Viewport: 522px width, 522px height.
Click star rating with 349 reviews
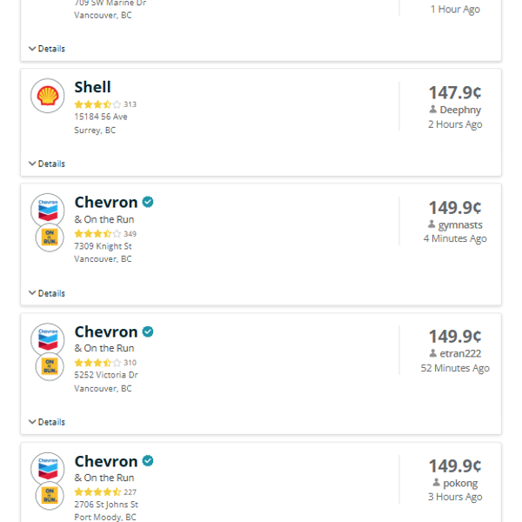(97, 234)
